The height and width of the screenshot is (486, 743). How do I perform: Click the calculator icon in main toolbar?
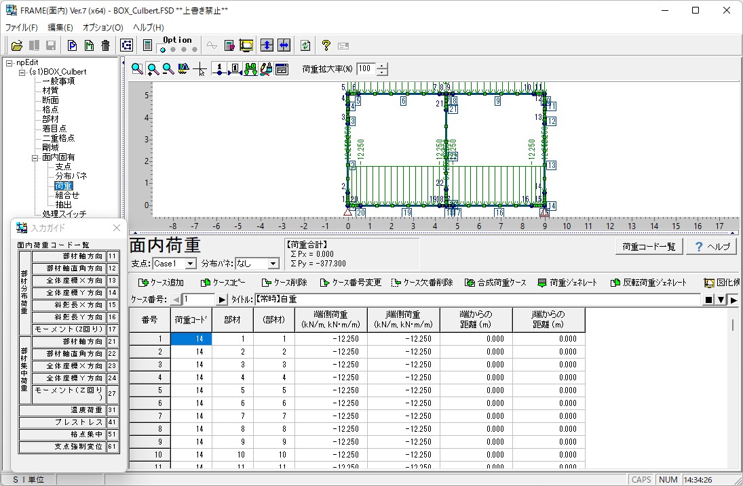click(148, 45)
